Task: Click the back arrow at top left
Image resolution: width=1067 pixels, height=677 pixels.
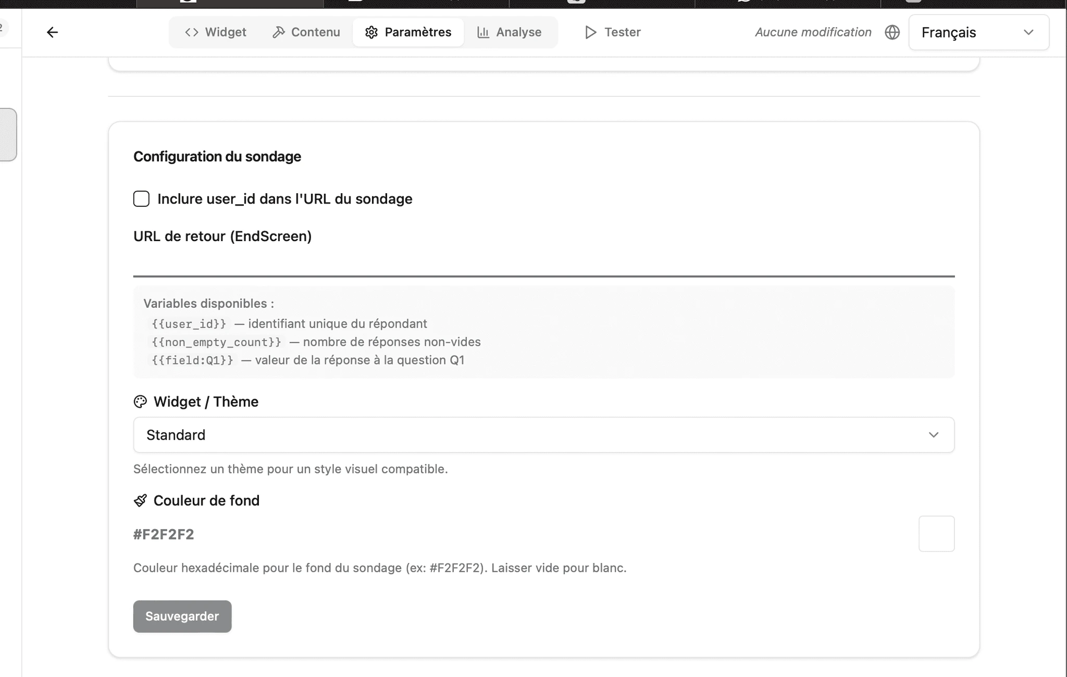Action: pyautogui.click(x=52, y=32)
